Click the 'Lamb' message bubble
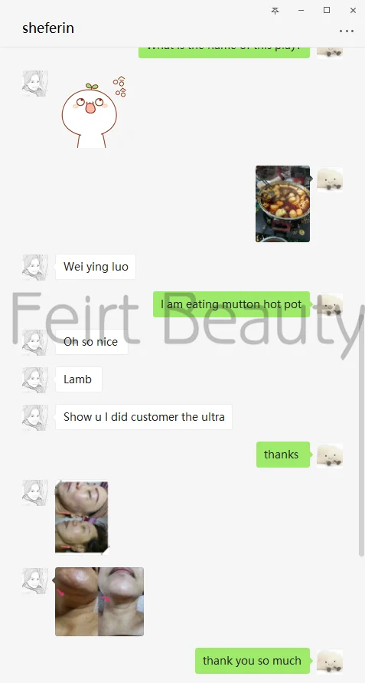 pos(78,379)
